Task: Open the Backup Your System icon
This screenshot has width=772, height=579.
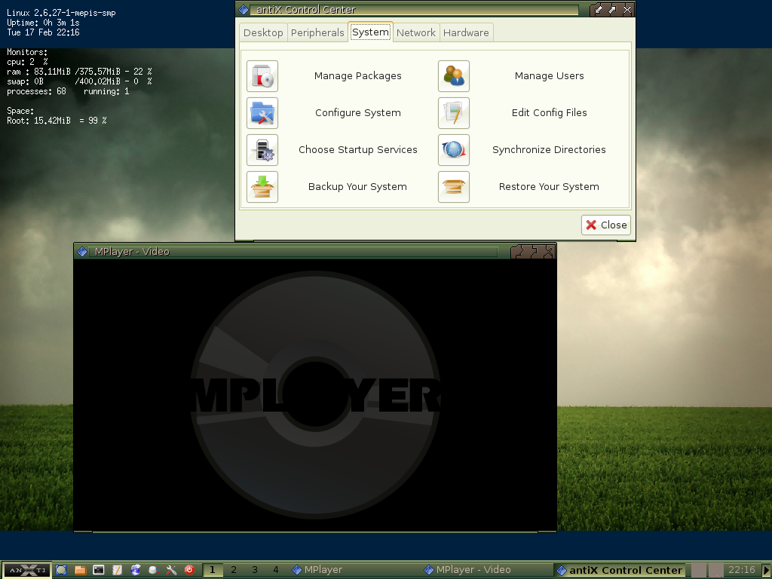Action: pyautogui.click(x=262, y=187)
